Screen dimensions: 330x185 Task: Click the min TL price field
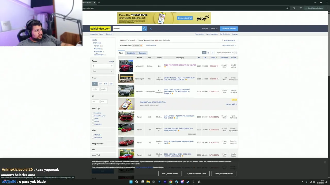(x=95, y=89)
